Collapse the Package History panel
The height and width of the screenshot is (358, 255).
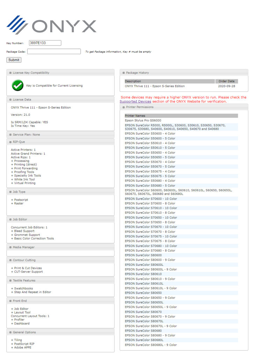point(123,73)
